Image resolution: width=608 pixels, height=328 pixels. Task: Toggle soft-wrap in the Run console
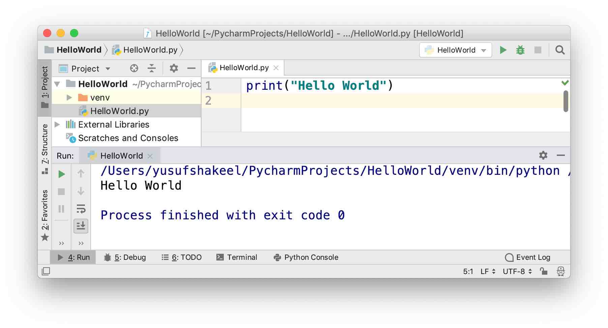(x=81, y=209)
